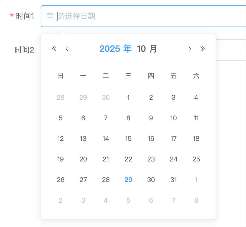Go to the next month with the single-right arrow
This screenshot has width=246, height=227.
(190, 49)
